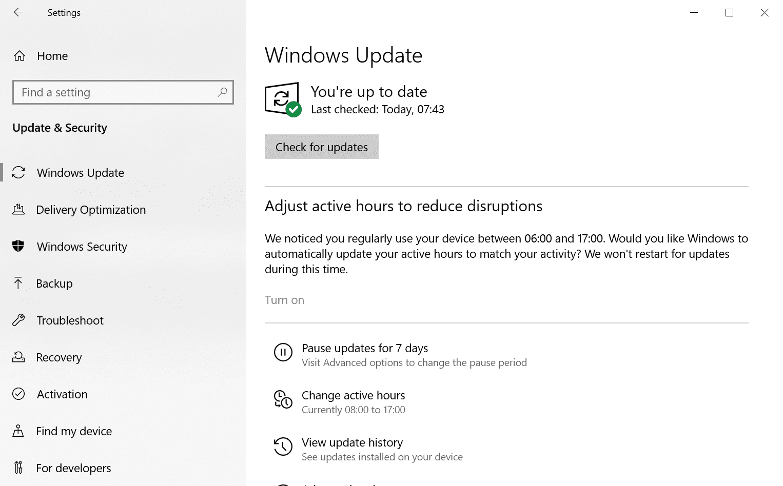This screenshot has height=486, width=783.
Task: Open Pause updates for 7 days
Action: click(364, 348)
